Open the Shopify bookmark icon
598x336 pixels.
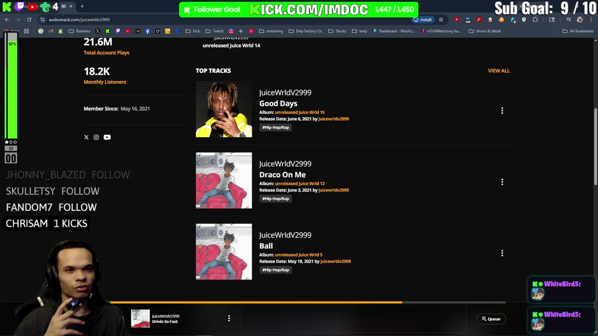61,31
